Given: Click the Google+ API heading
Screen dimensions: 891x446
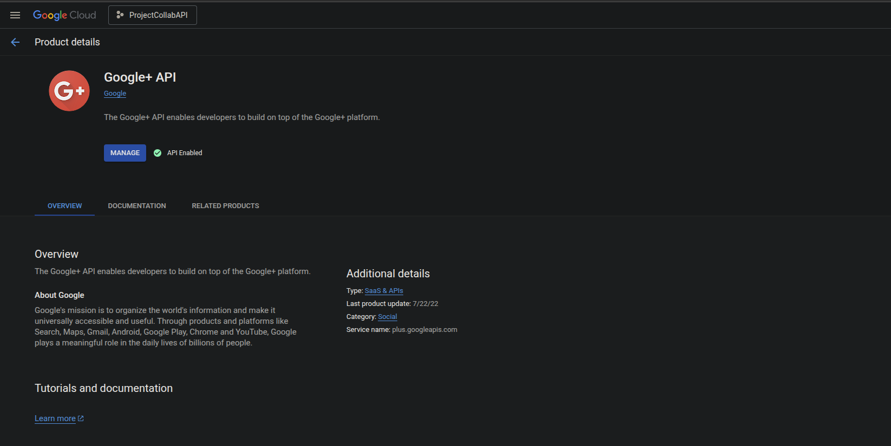Looking at the screenshot, I should pyautogui.click(x=140, y=77).
